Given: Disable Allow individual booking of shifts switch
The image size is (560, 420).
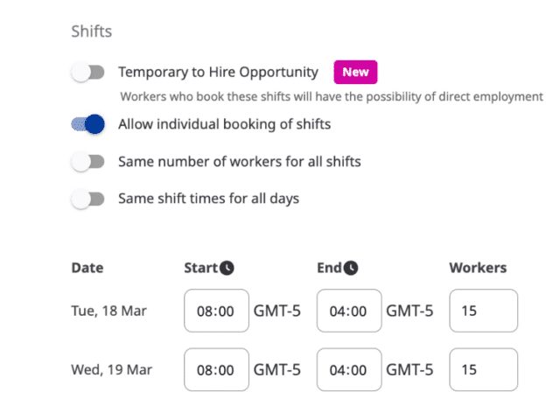Looking at the screenshot, I should [88, 124].
